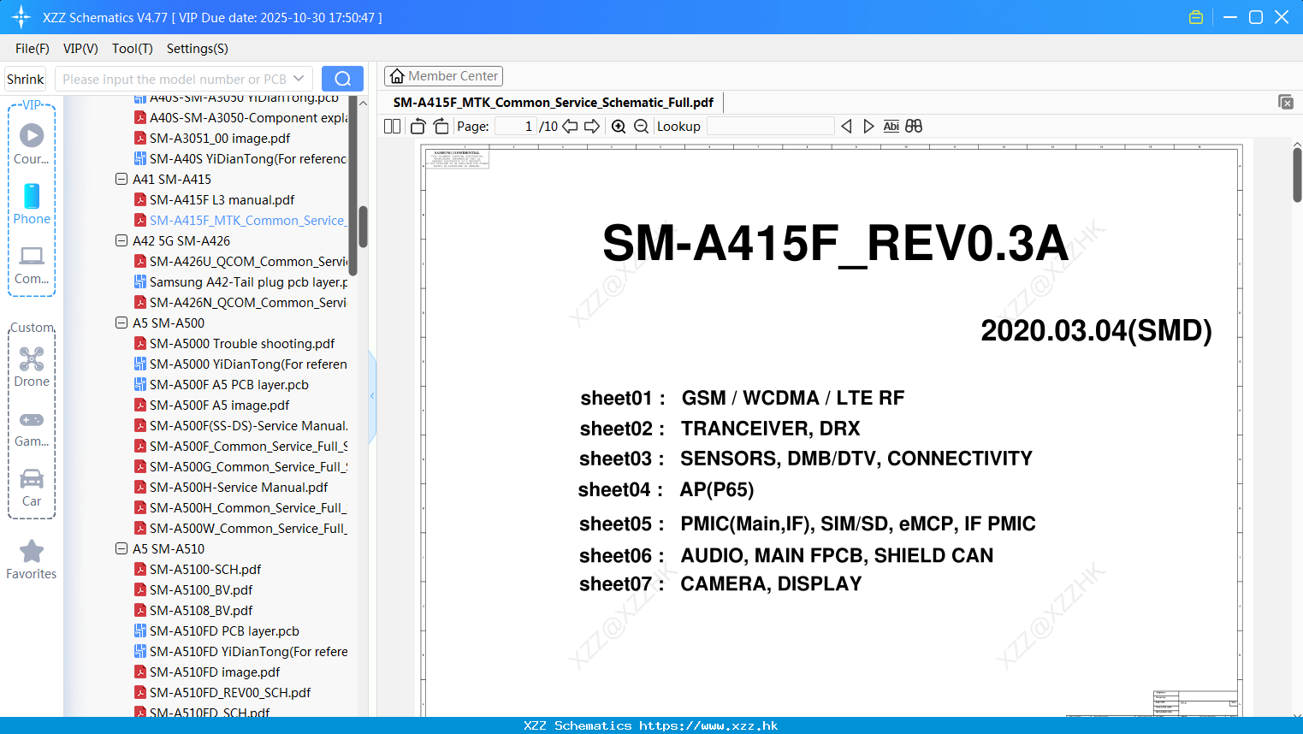Go to the next page arrow
This screenshot has height=734, width=1303.
click(592, 127)
